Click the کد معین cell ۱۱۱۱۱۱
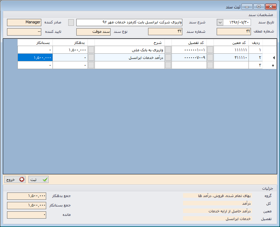The image size is (280, 227). [231, 50]
